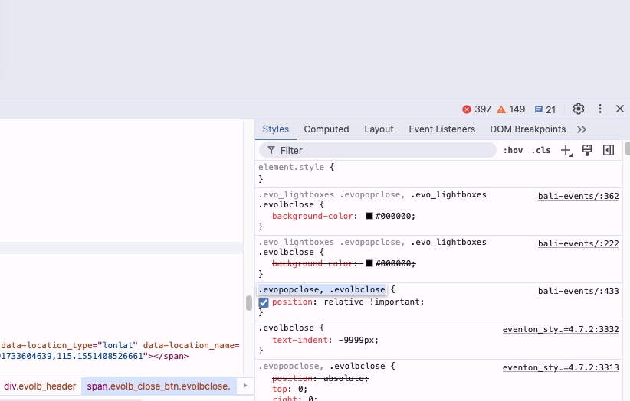Click the red errors count icon 397

tap(477, 109)
